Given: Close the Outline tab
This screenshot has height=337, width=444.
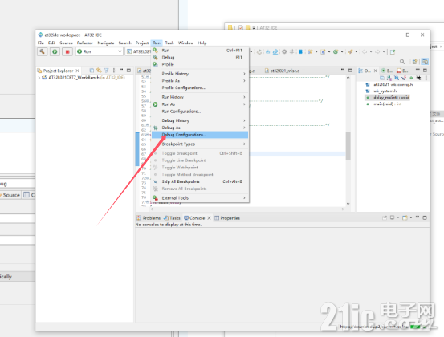Looking at the screenshot, I should [376, 71].
